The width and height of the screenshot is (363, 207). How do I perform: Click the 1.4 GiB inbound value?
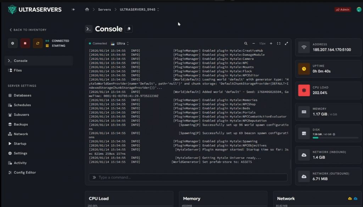click(319, 157)
